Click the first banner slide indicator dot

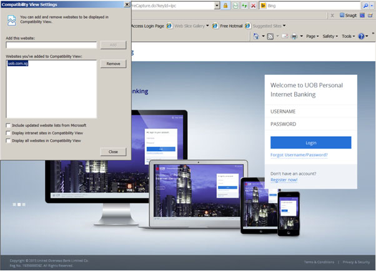(14, 205)
